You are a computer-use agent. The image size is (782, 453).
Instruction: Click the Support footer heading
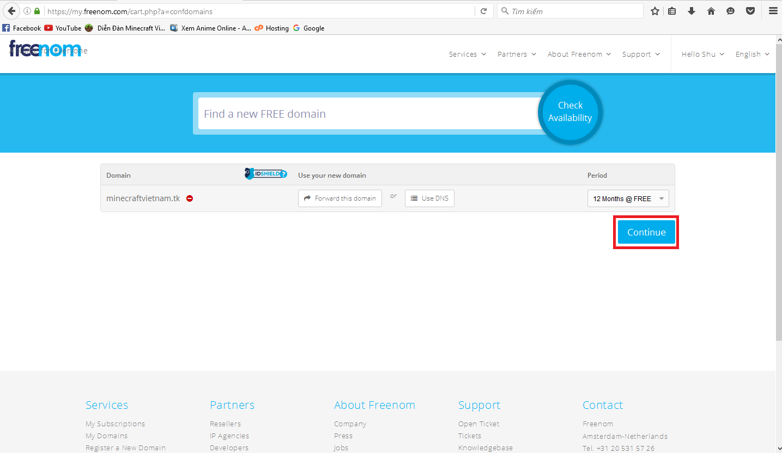480,405
